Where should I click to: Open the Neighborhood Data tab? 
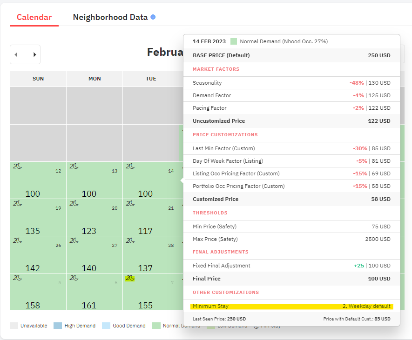click(x=110, y=17)
